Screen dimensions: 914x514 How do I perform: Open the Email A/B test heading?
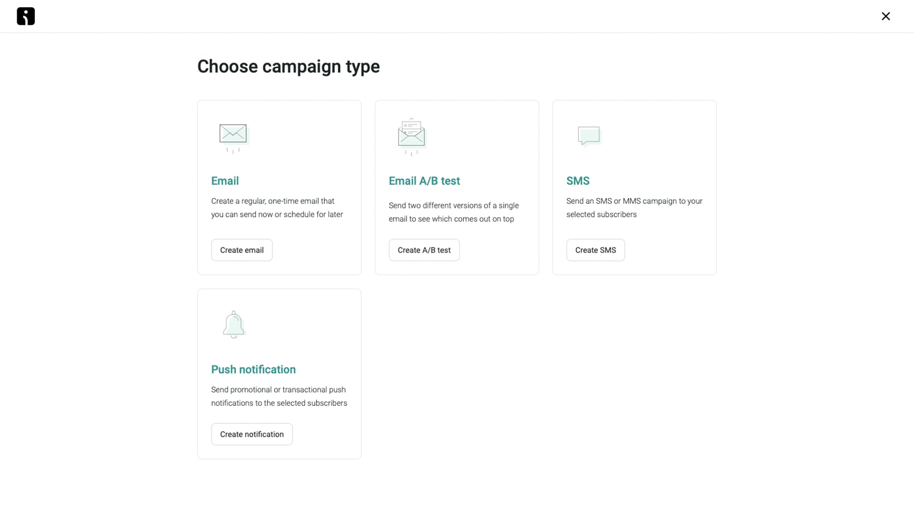(x=424, y=181)
